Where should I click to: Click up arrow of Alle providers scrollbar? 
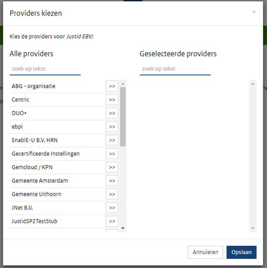(x=123, y=84)
